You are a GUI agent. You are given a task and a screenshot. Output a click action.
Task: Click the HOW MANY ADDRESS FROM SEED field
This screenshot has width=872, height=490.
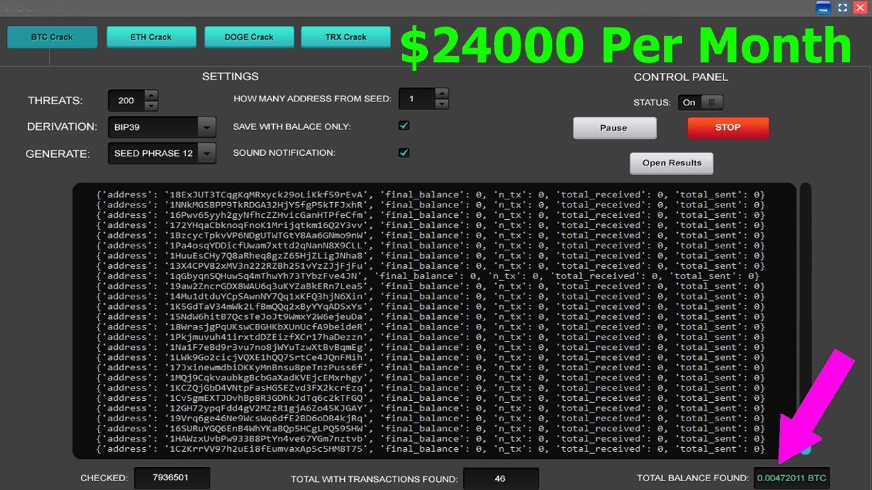[x=418, y=99]
